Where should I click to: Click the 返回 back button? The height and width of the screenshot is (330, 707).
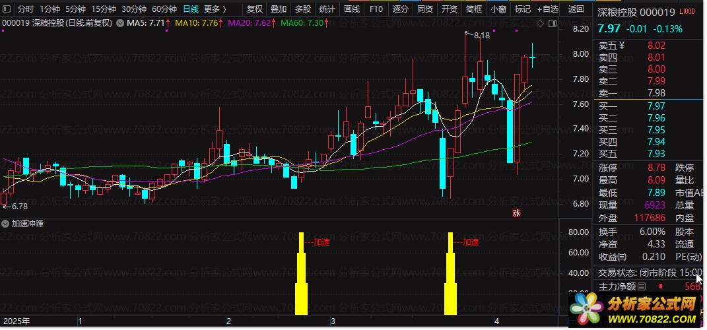coord(576,9)
